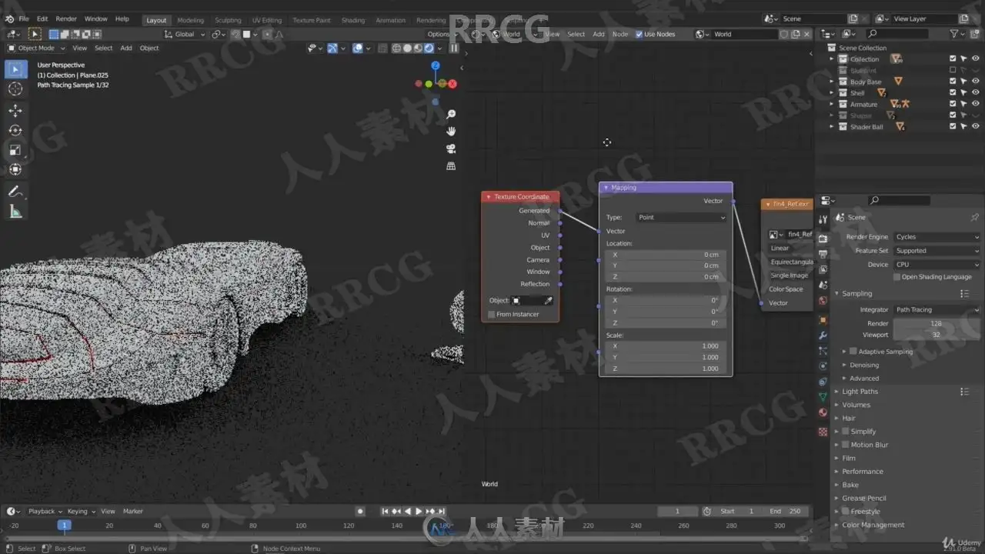Expand the Light Paths panel
The height and width of the screenshot is (554, 985).
coord(860,392)
